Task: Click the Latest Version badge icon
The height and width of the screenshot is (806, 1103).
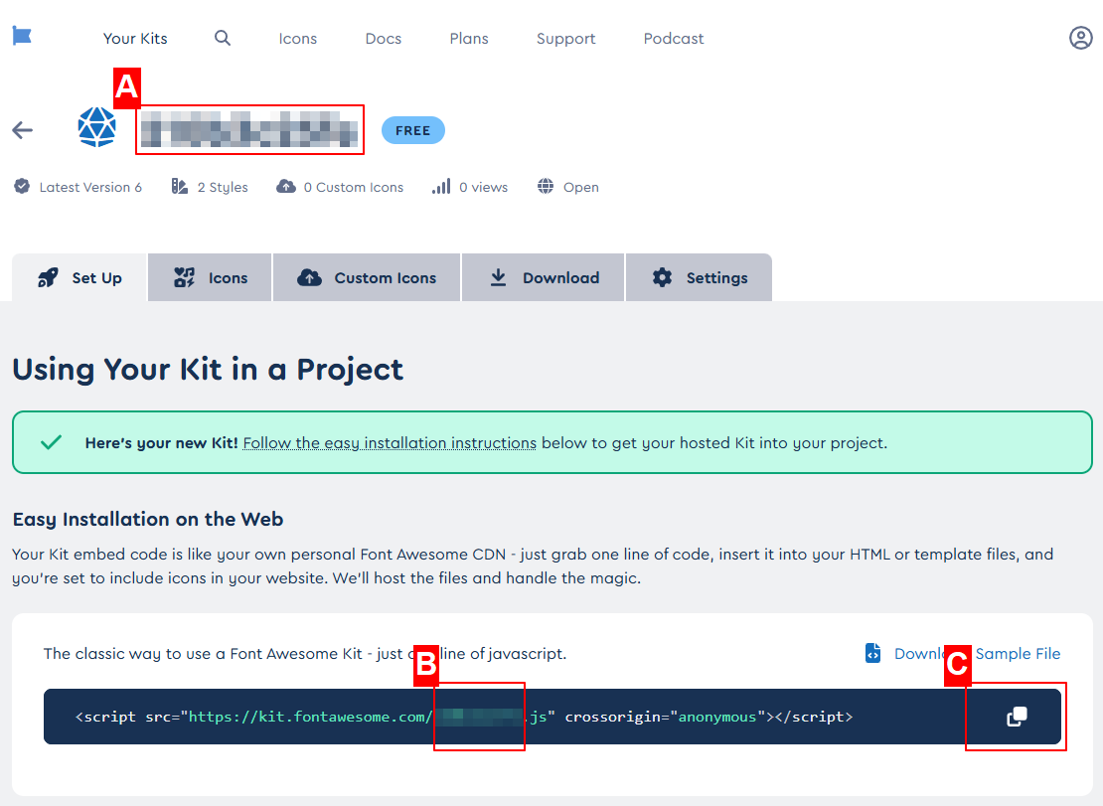Action: [x=22, y=187]
